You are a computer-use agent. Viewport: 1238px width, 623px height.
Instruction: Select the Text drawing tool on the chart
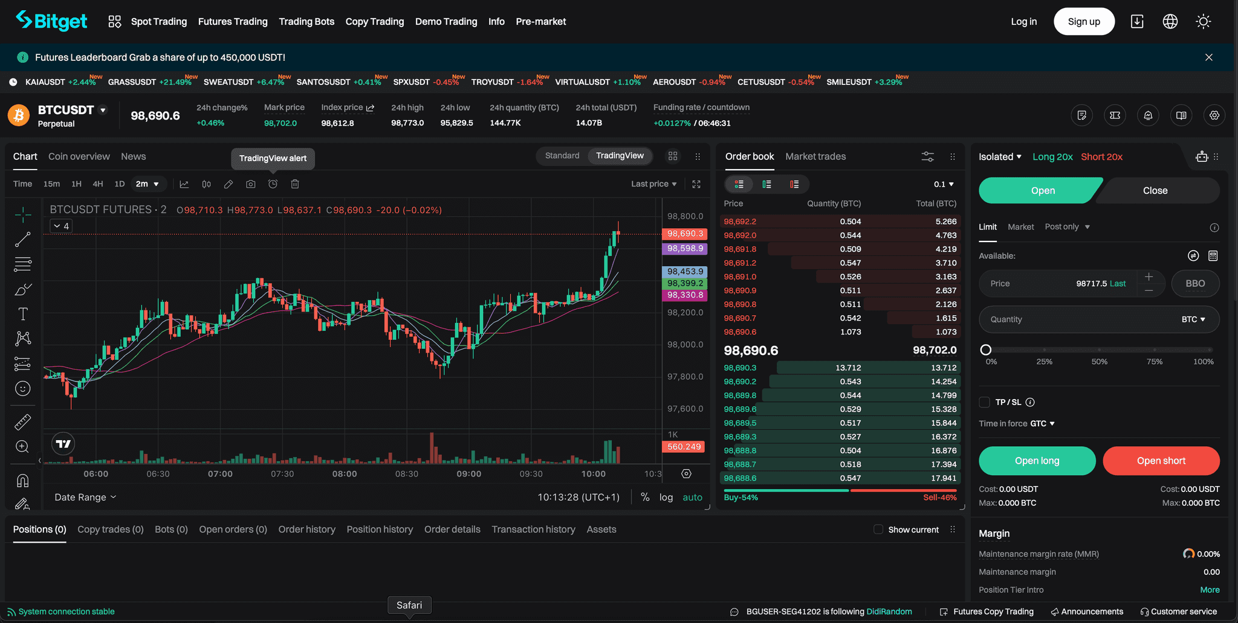click(22, 313)
